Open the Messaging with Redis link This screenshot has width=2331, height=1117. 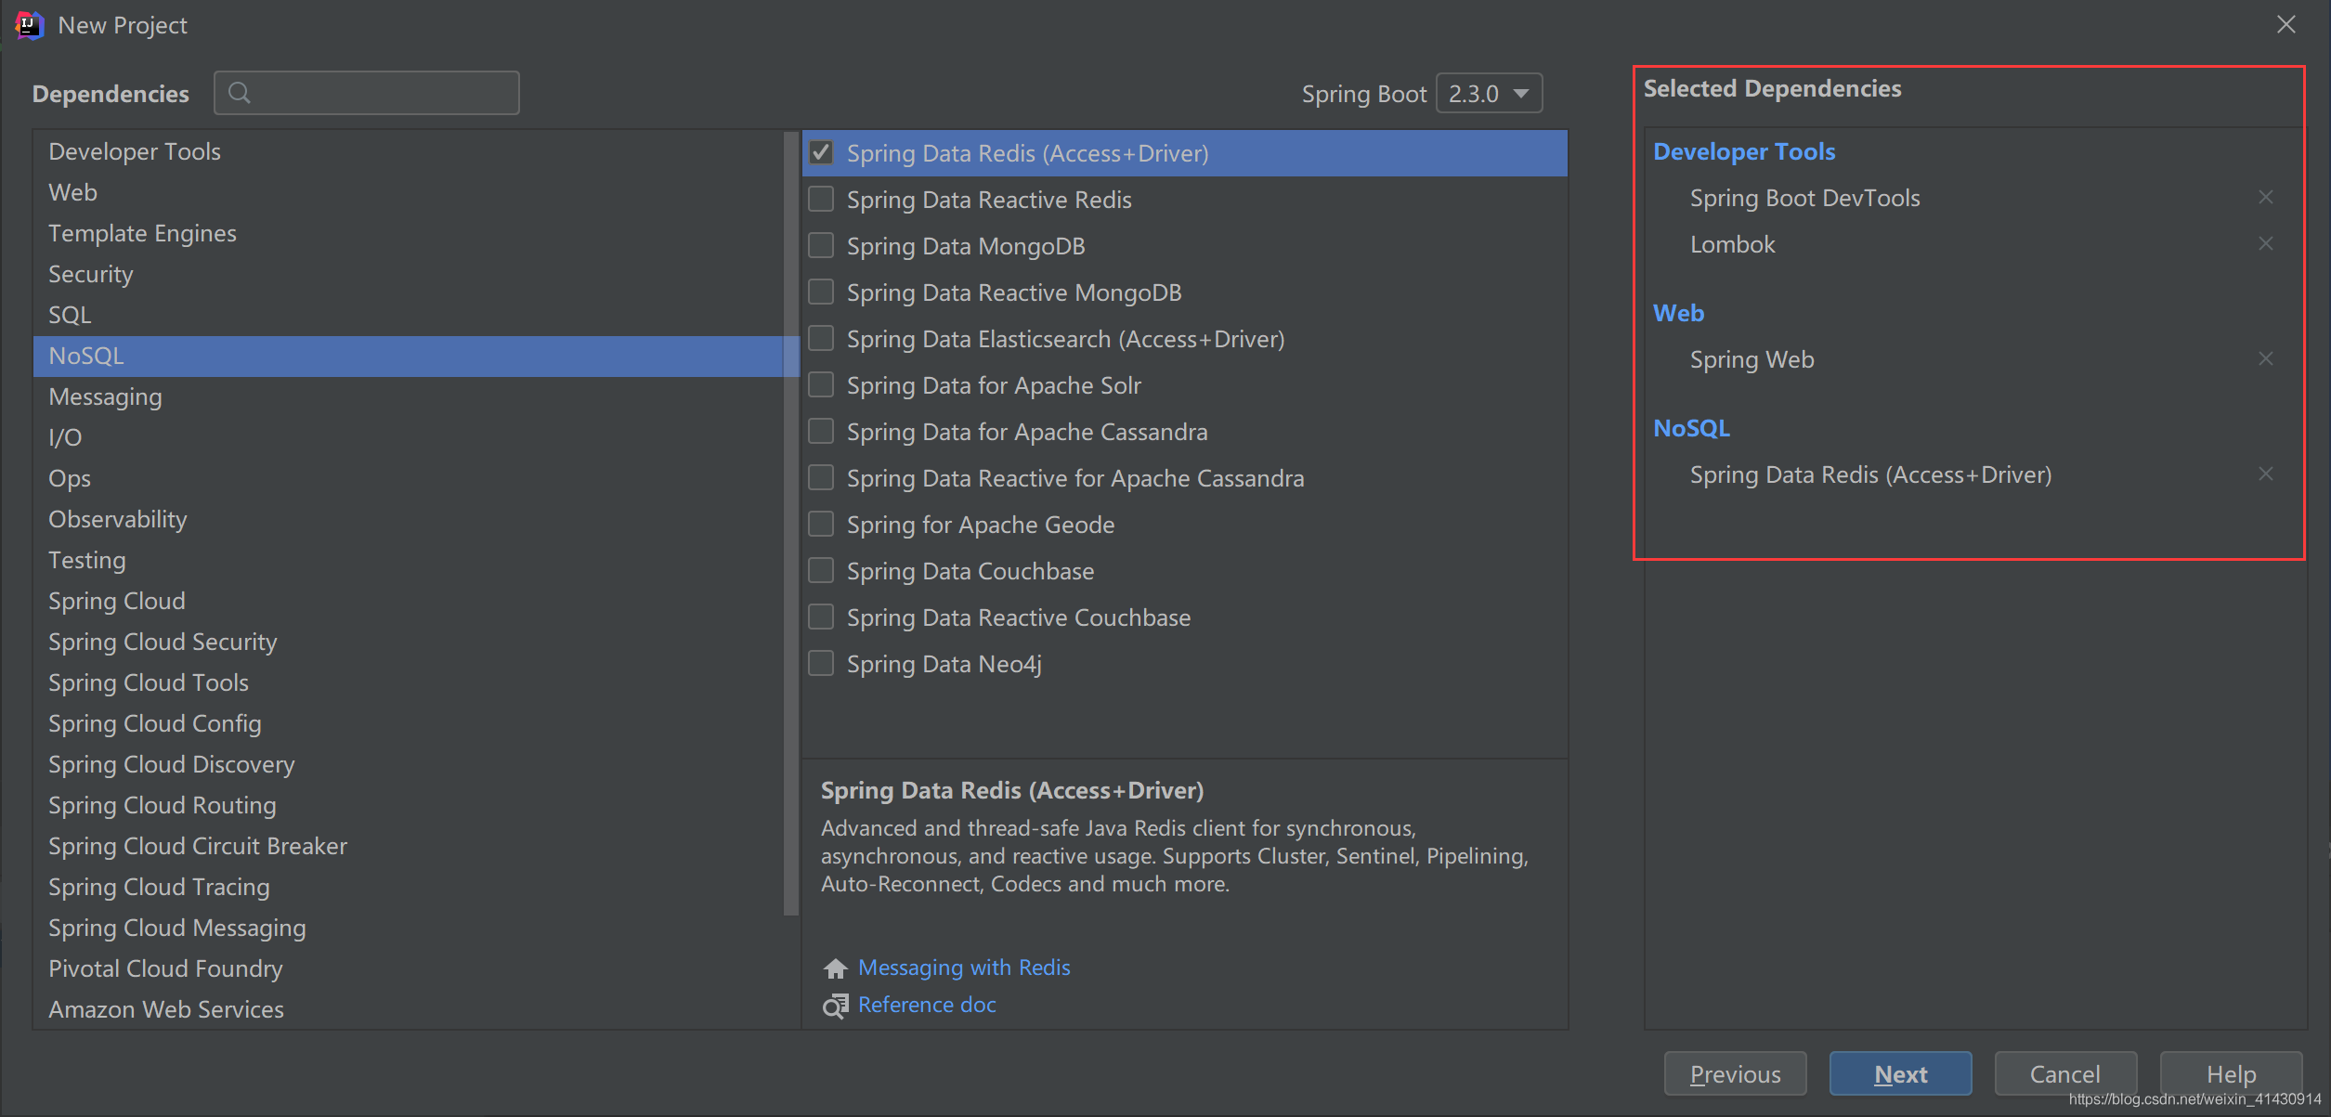(x=963, y=967)
